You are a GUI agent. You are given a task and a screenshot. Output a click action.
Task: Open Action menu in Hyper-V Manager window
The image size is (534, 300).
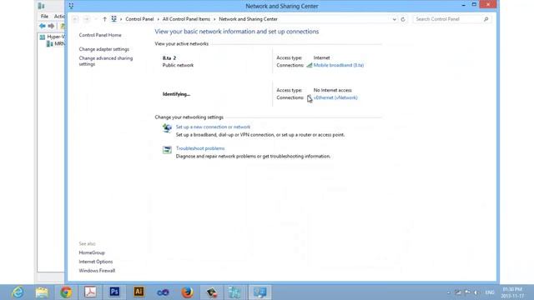[x=59, y=17]
